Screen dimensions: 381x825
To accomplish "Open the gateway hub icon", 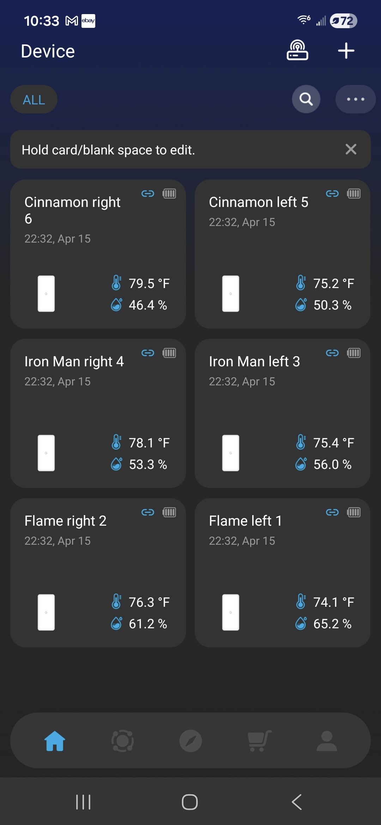I will point(297,50).
